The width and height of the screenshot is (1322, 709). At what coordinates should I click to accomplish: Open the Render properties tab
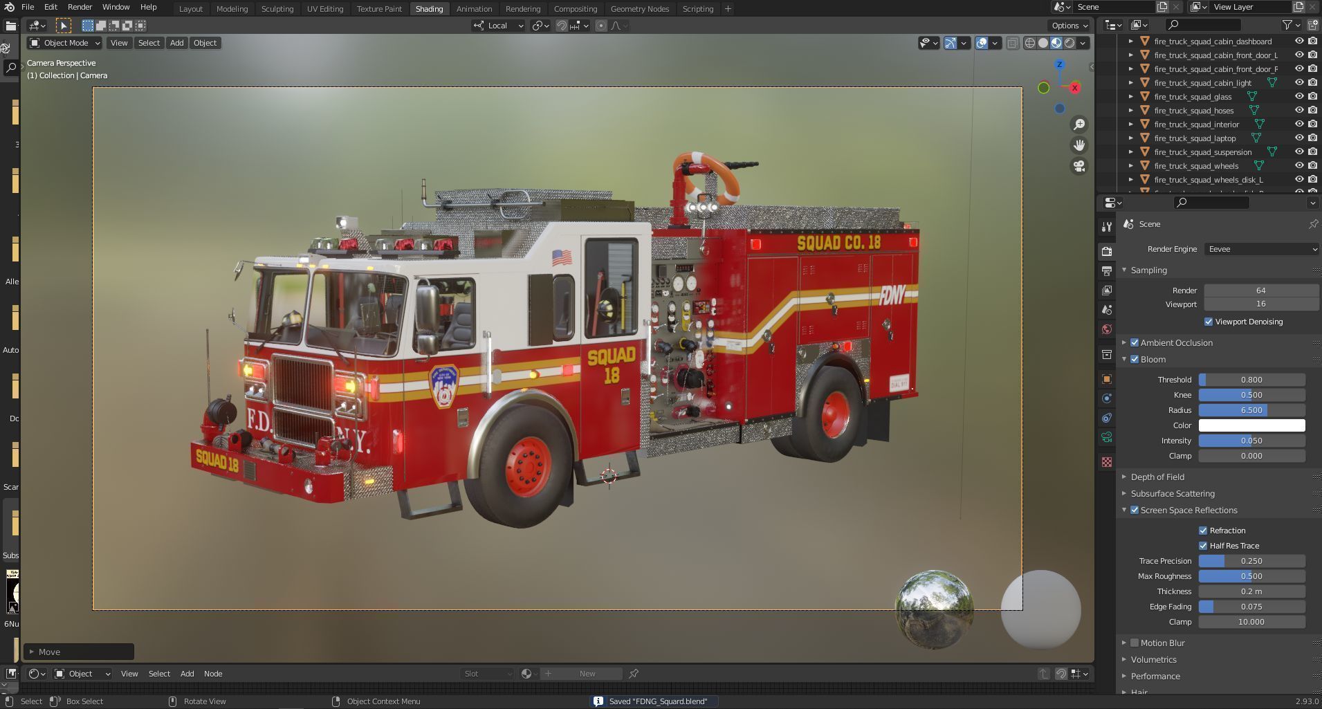[x=1107, y=251]
